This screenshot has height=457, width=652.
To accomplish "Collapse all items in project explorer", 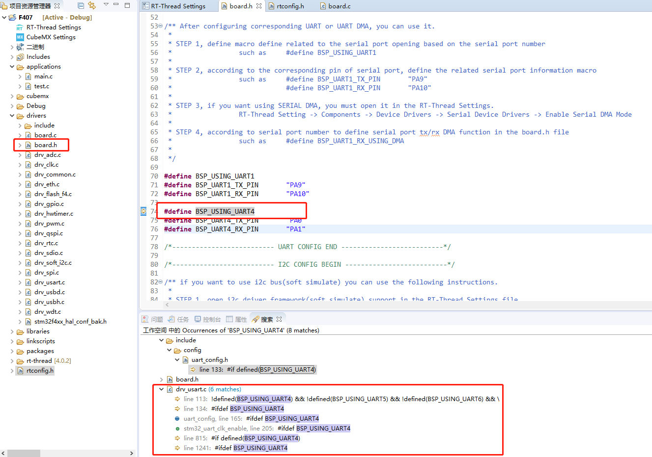I will click(81, 5).
